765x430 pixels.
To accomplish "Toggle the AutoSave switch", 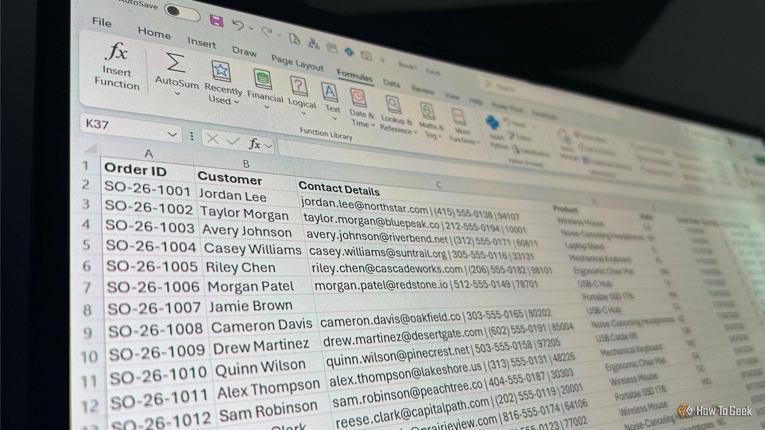I will [x=182, y=12].
